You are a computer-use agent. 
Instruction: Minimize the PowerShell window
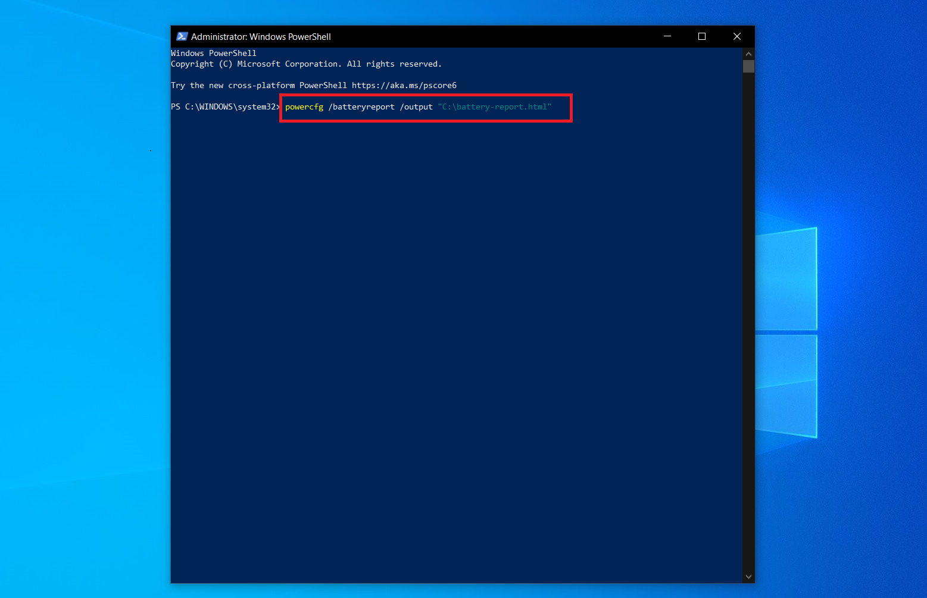tap(666, 36)
